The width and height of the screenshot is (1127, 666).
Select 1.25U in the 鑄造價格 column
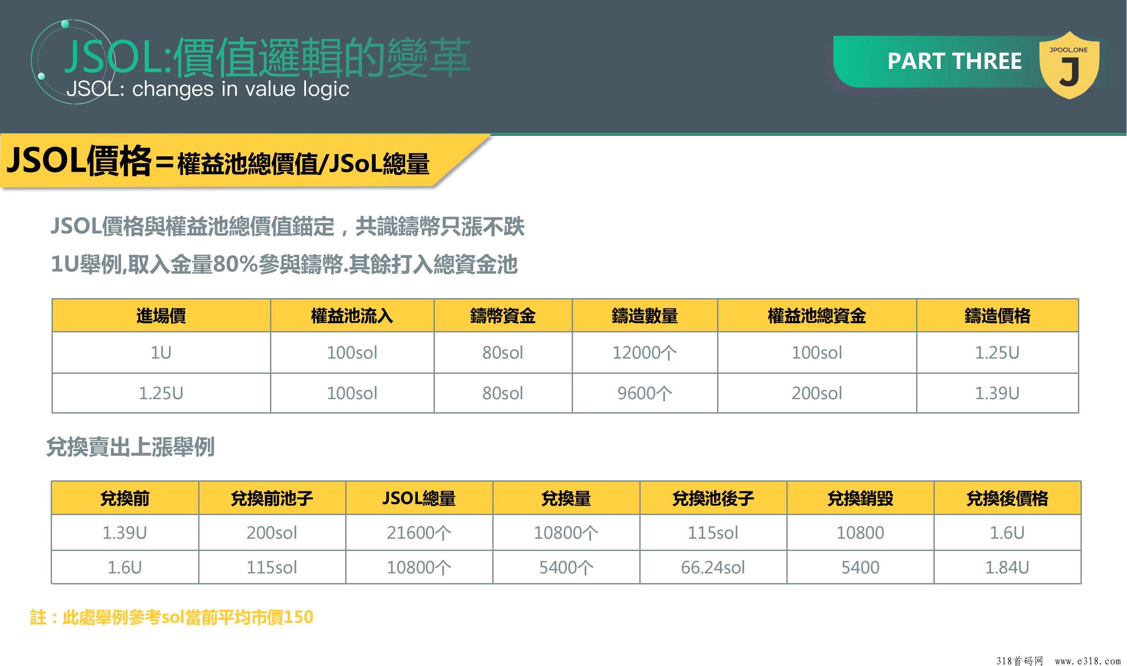(x=997, y=353)
